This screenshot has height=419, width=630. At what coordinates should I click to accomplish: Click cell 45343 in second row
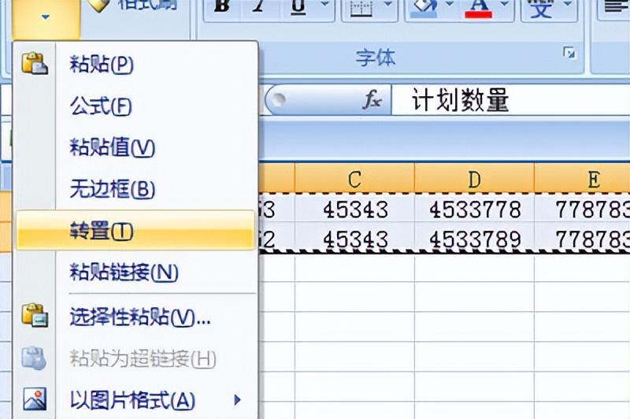(x=355, y=237)
